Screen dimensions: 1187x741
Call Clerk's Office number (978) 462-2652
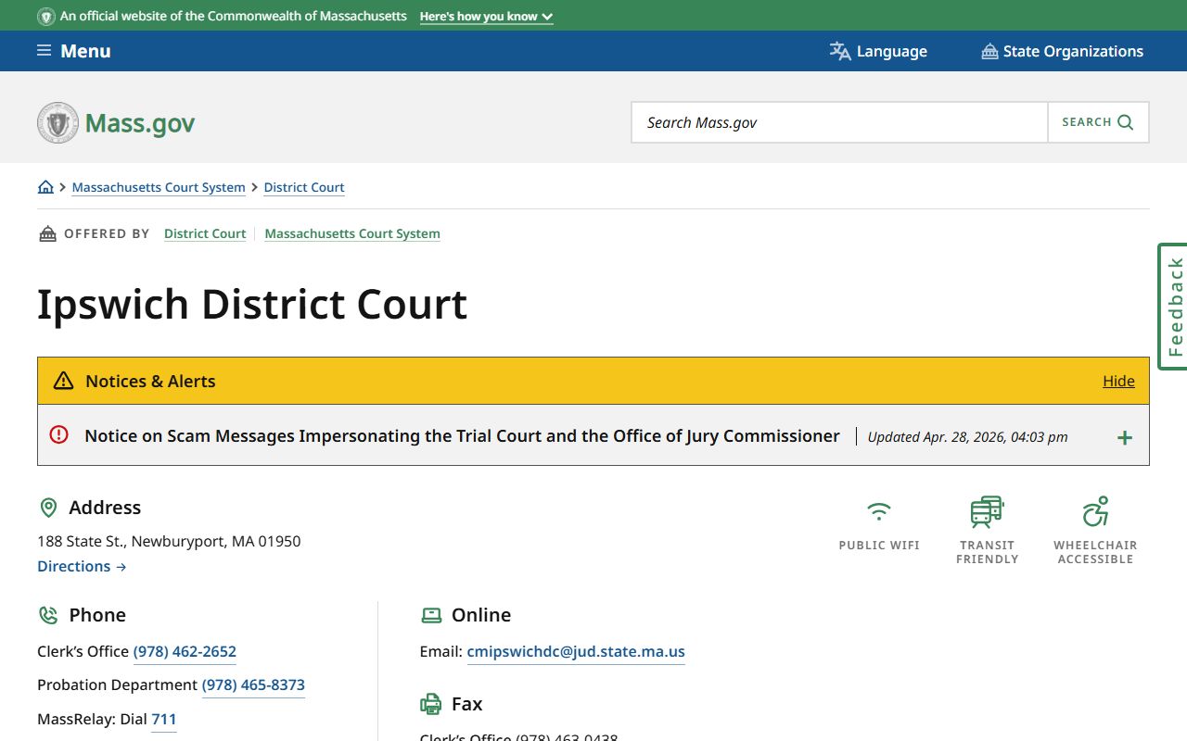click(185, 651)
